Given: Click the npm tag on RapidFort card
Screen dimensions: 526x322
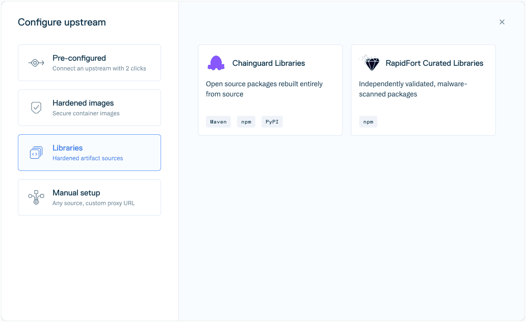Looking at the screenshot, I should [369, 122].
